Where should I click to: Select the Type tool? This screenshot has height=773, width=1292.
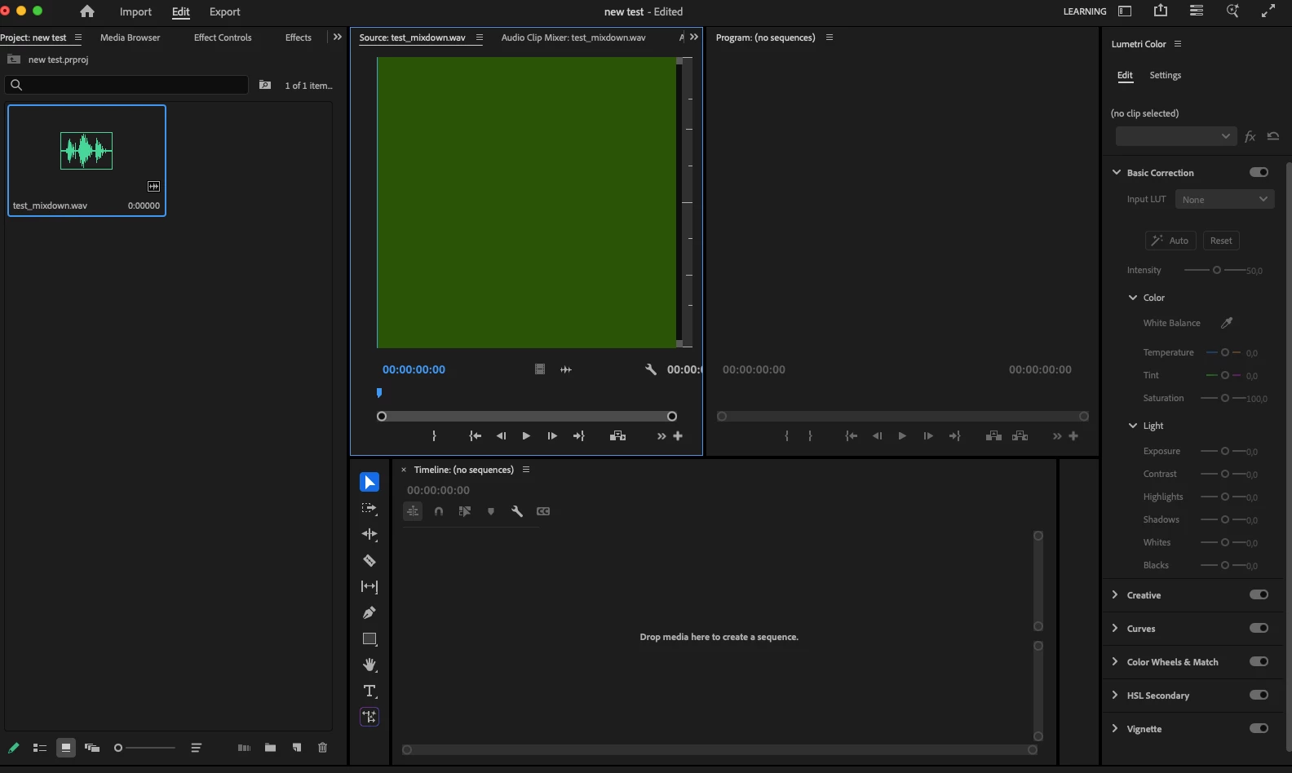click(369, 691)
